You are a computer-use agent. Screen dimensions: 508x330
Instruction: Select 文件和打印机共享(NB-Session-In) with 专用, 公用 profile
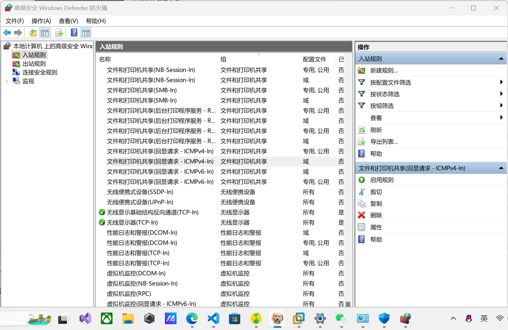pos(151,70)
